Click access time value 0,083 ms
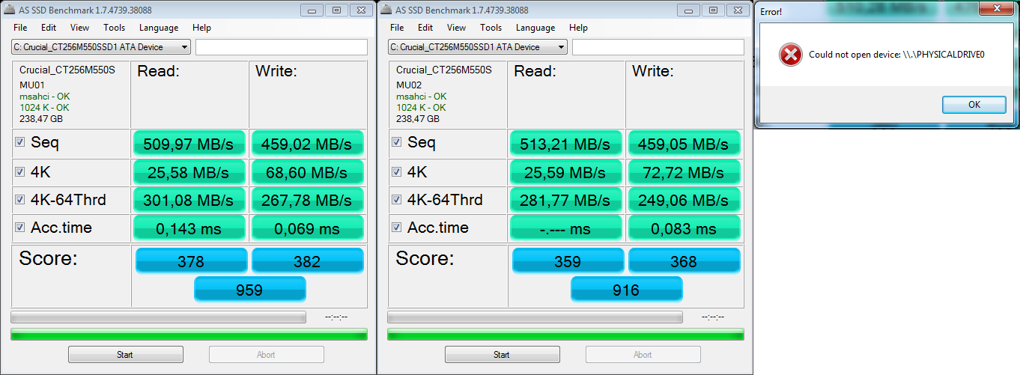The image size is (1020, 375). click(684, 228)
